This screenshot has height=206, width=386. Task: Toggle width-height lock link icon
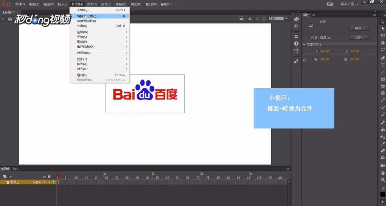coord(305,59)
